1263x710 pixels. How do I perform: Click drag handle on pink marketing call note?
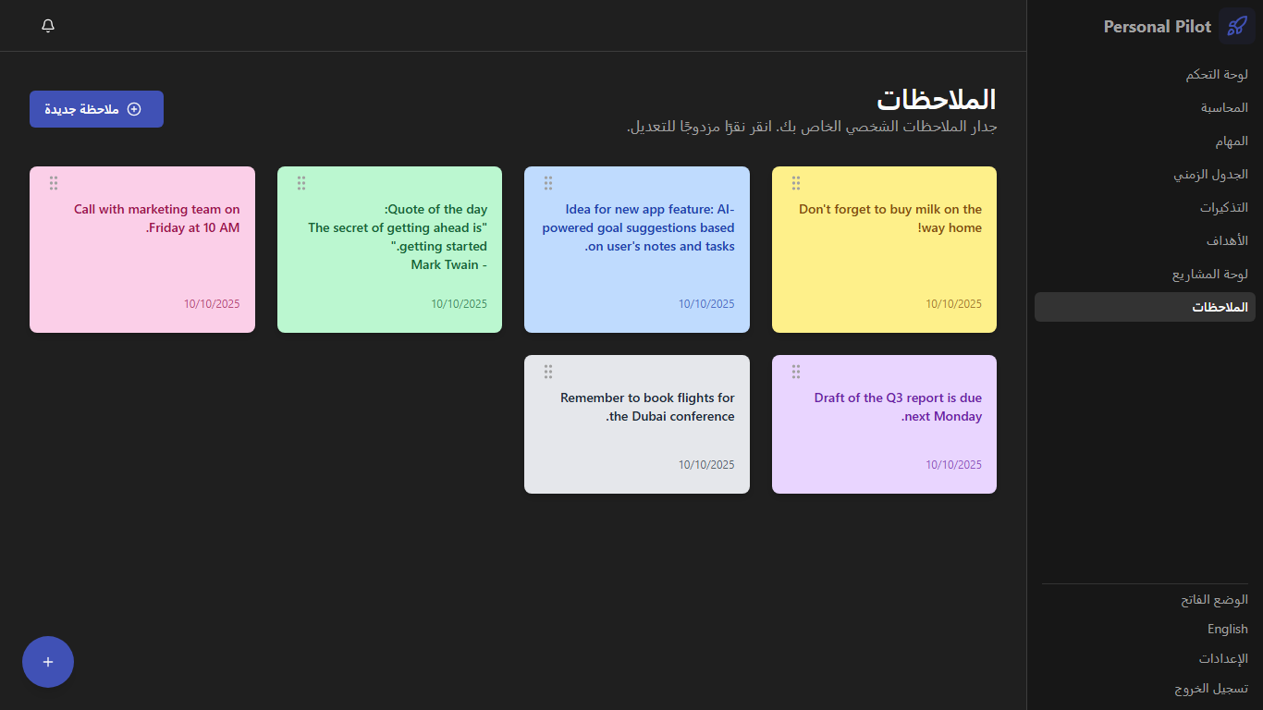(x=54, y=183)
